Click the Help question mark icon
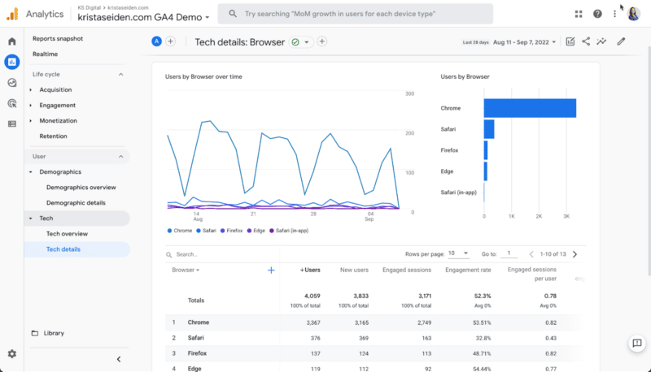Screen dimensions: 651x372 pyautogui.click(x=597, y=14)
